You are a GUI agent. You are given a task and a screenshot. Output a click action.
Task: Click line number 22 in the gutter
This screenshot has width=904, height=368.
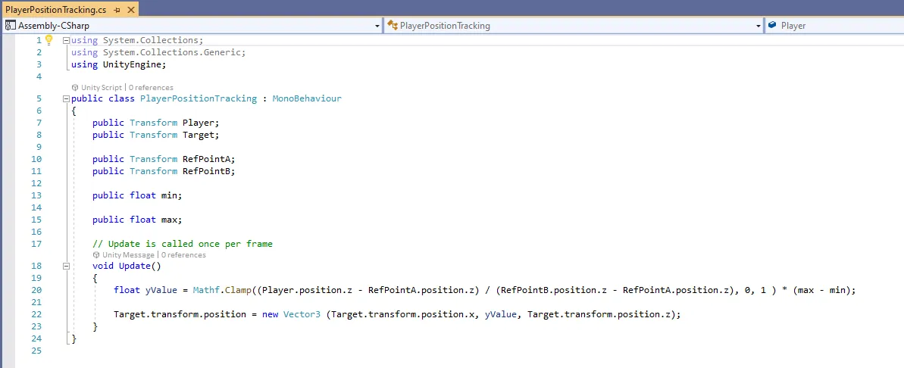click(x=36, y=314)
